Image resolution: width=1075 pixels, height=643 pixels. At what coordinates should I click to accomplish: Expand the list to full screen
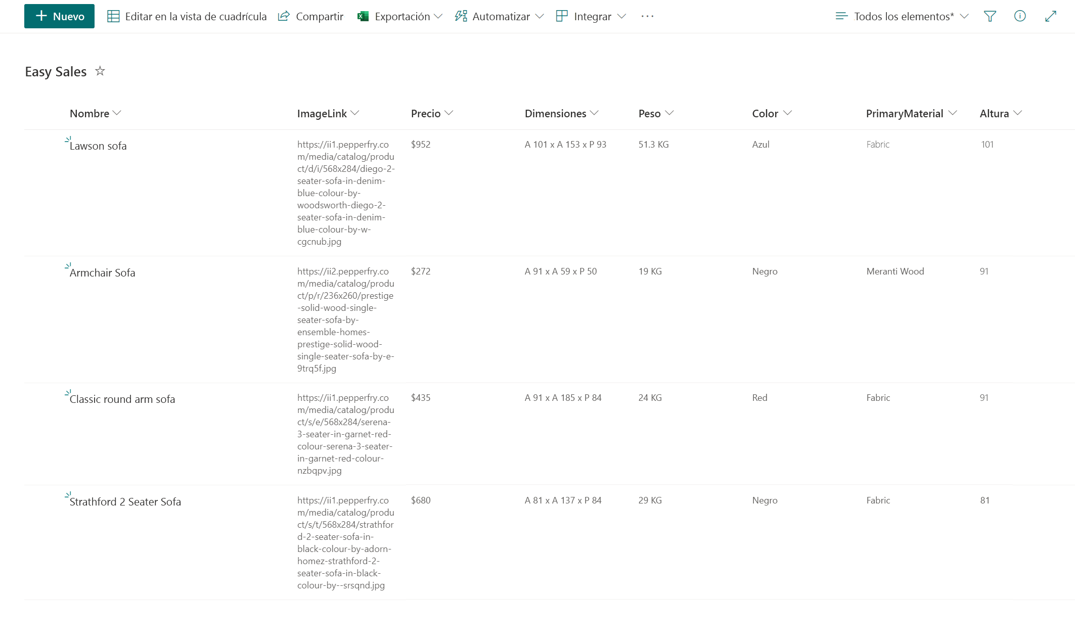pos(1050,16)
